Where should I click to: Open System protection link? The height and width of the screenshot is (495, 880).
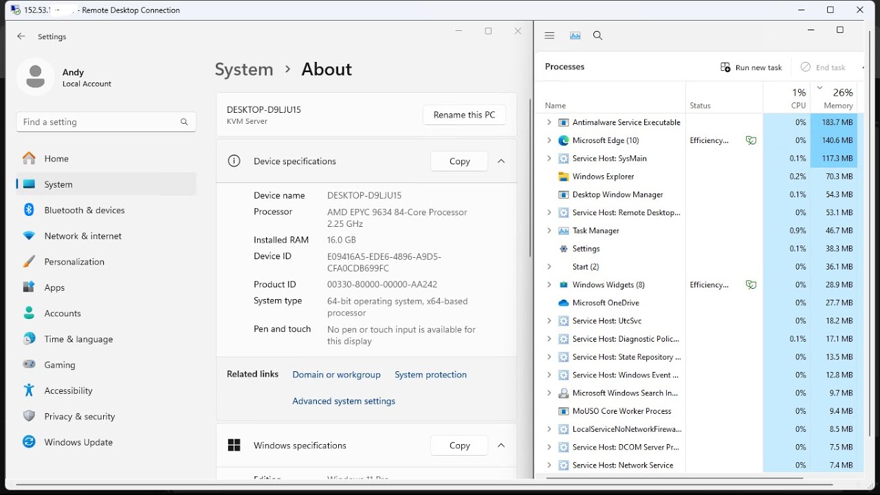tap(430, 375)
